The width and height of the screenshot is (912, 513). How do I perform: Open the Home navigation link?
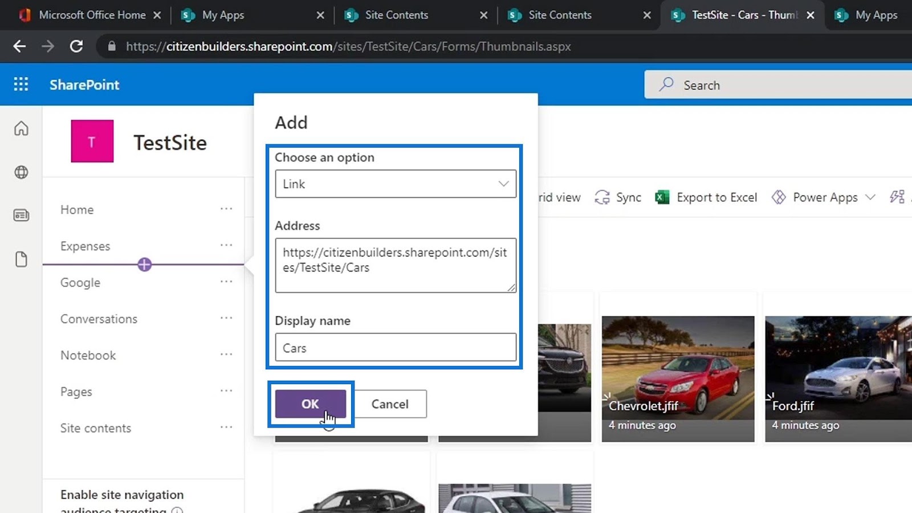(77, 209)
